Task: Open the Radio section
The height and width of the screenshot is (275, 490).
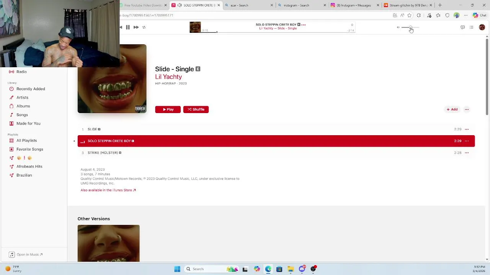Action: (21, 72)
